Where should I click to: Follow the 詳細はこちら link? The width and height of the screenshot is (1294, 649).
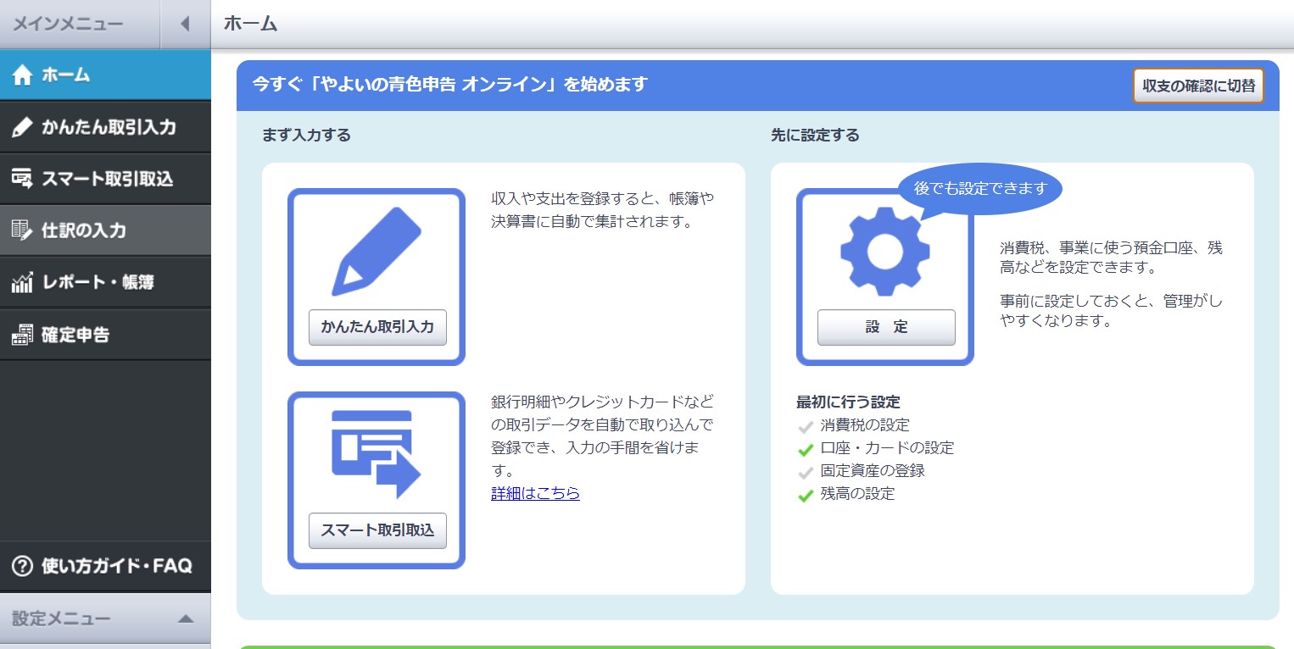point(535,493)
